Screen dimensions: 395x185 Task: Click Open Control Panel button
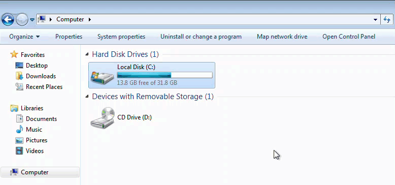coord(349,37)
